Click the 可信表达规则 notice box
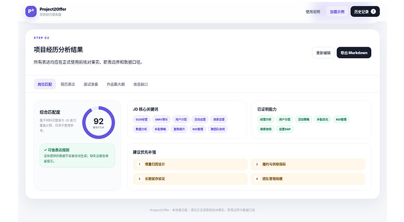 (x=77, y=155)
